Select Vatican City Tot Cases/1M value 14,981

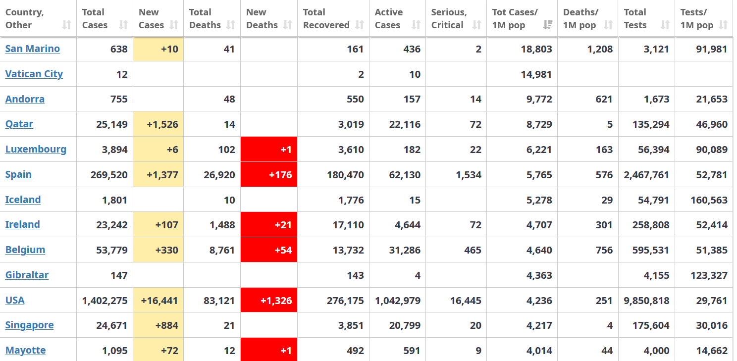point(536,74)
